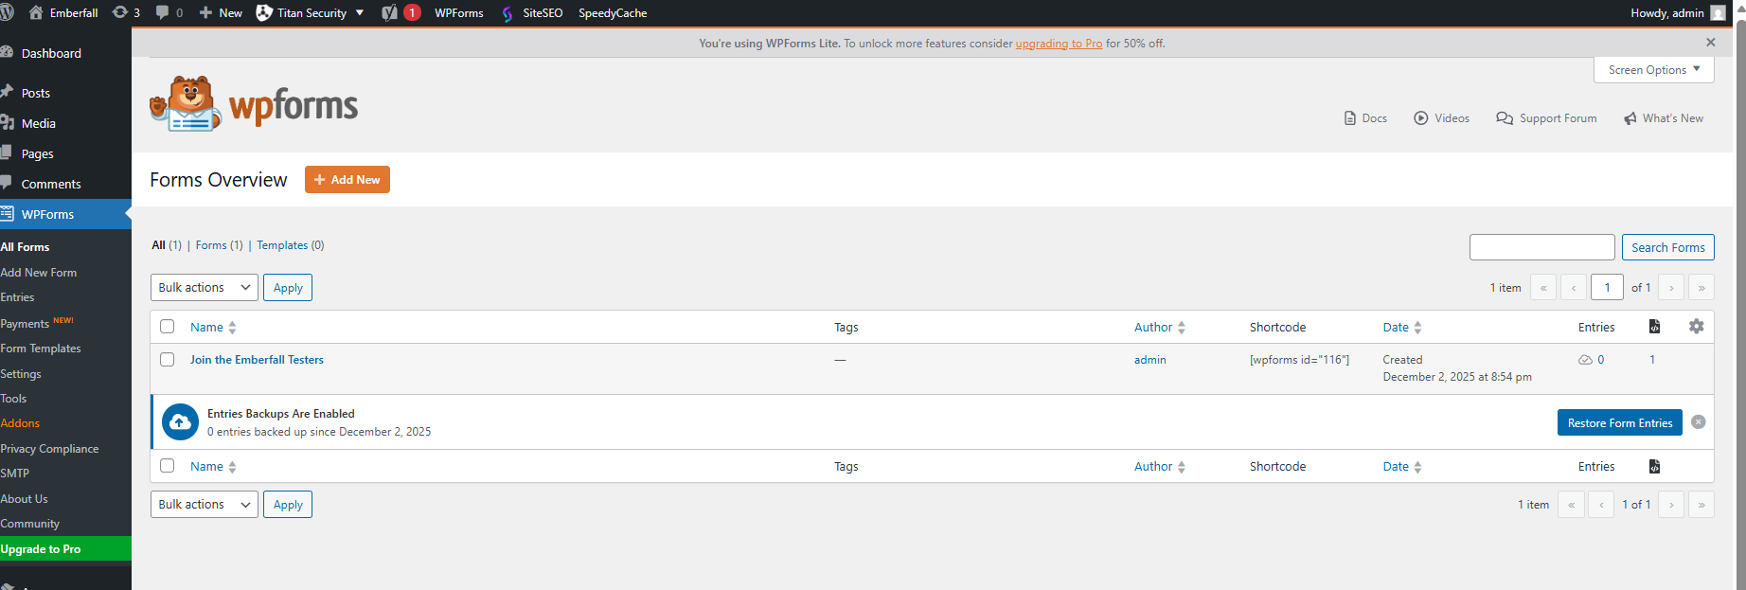Open the Dashboard sidebar item
The image size is (1746, 590).
[x=65, y=53]
